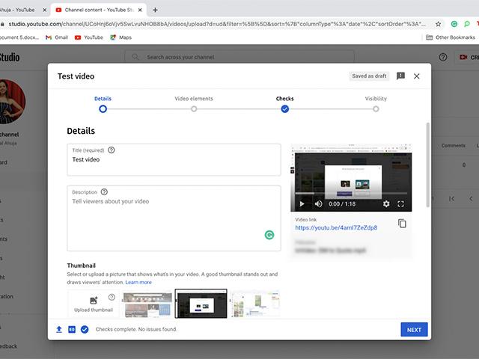This screenshot has height=359, width=479.
Task: Open the Other Bookmarks folder
Action: pyautogui.click(x=451, y=37)
